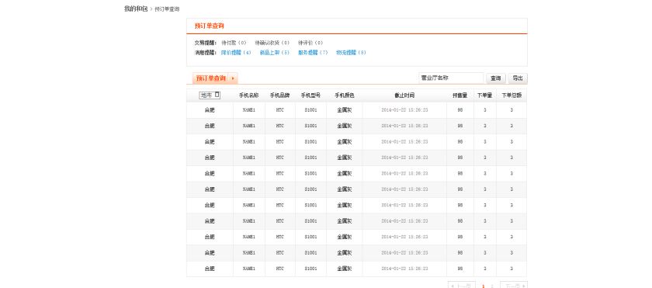Click the 待付款 (0) transaction reminder
The width and height of the screenshot is (652, 288).
click(x=234, y=43)
